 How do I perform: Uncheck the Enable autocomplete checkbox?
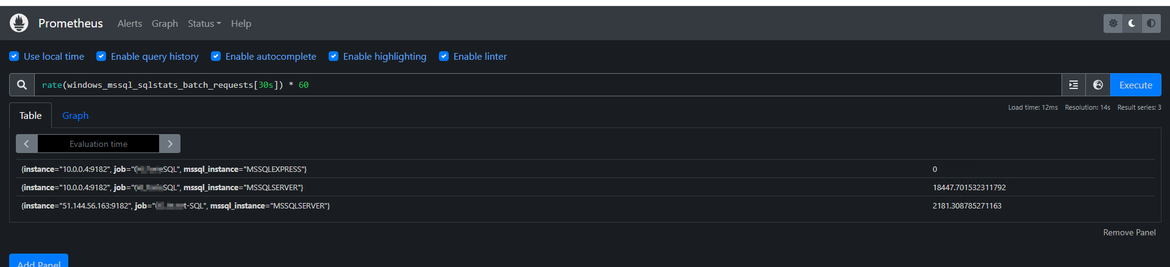(x=216, y=56)
